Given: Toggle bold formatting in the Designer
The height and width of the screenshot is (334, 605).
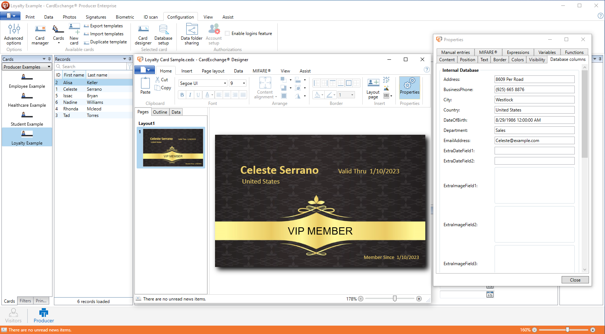Looking at the screenshot, I should pos(182,95).
